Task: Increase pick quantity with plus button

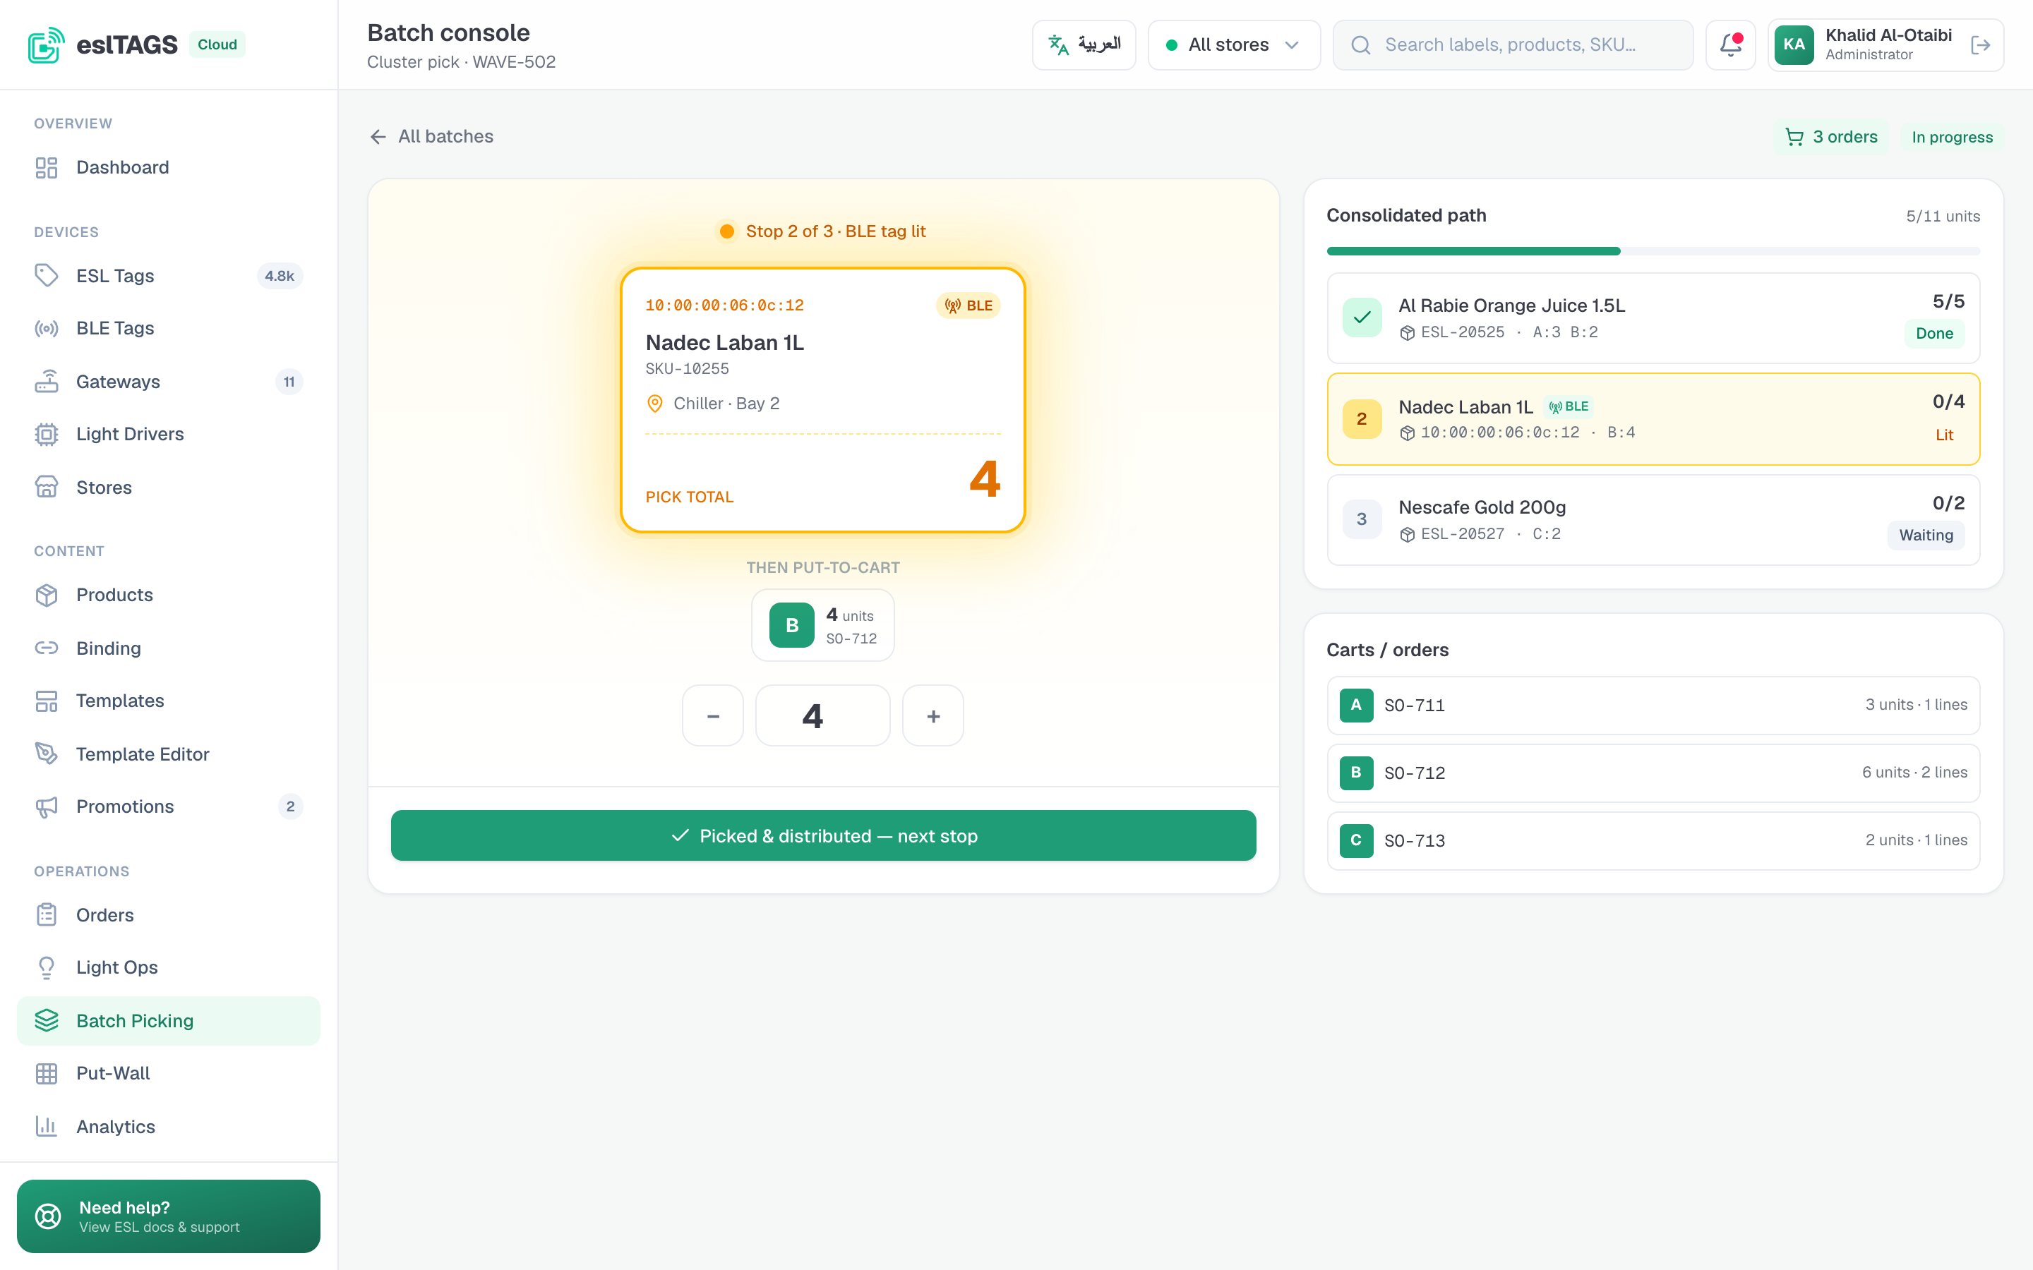Action: pos(933,715)
